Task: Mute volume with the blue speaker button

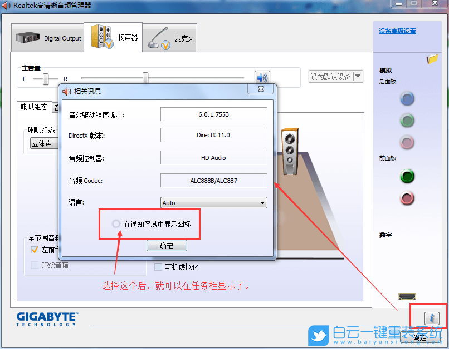Action: tap(262, 77)
